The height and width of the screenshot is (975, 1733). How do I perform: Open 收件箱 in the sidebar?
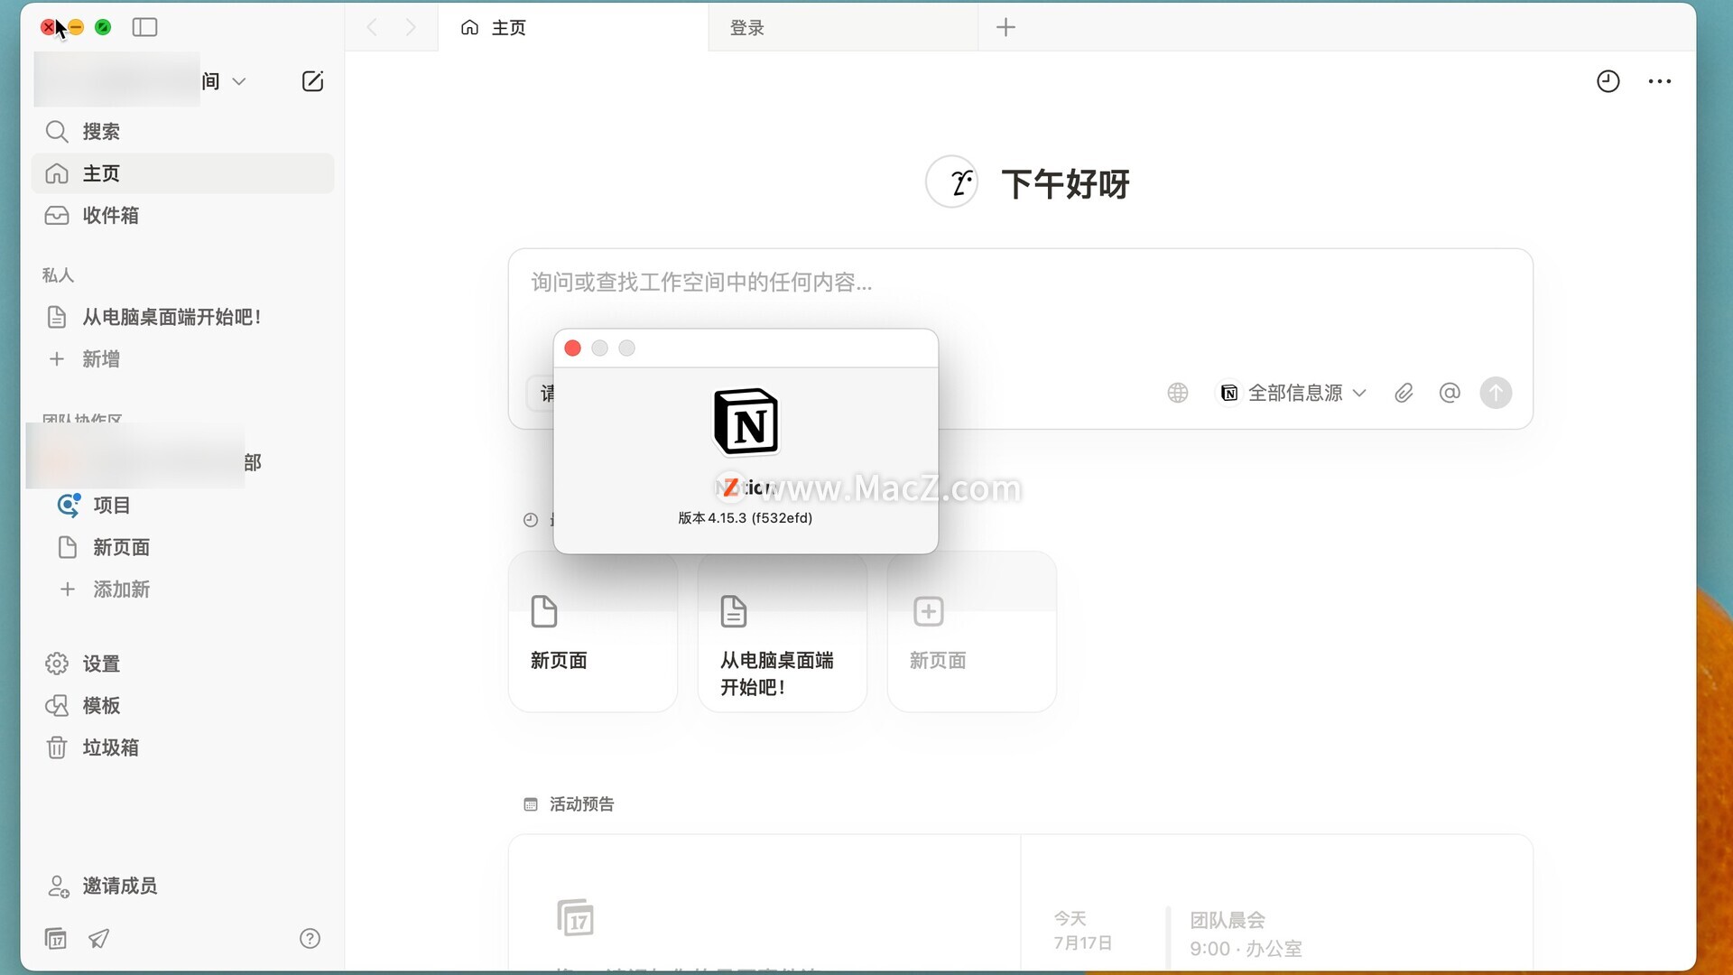tap(182, 215)
